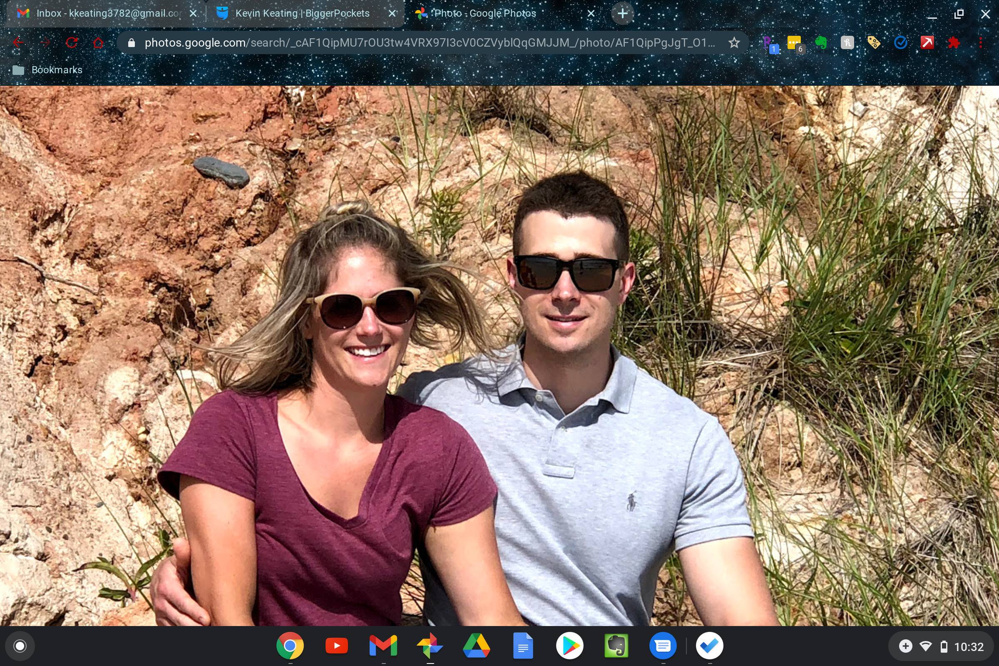Click the Honey extension icon

(847, 42)
